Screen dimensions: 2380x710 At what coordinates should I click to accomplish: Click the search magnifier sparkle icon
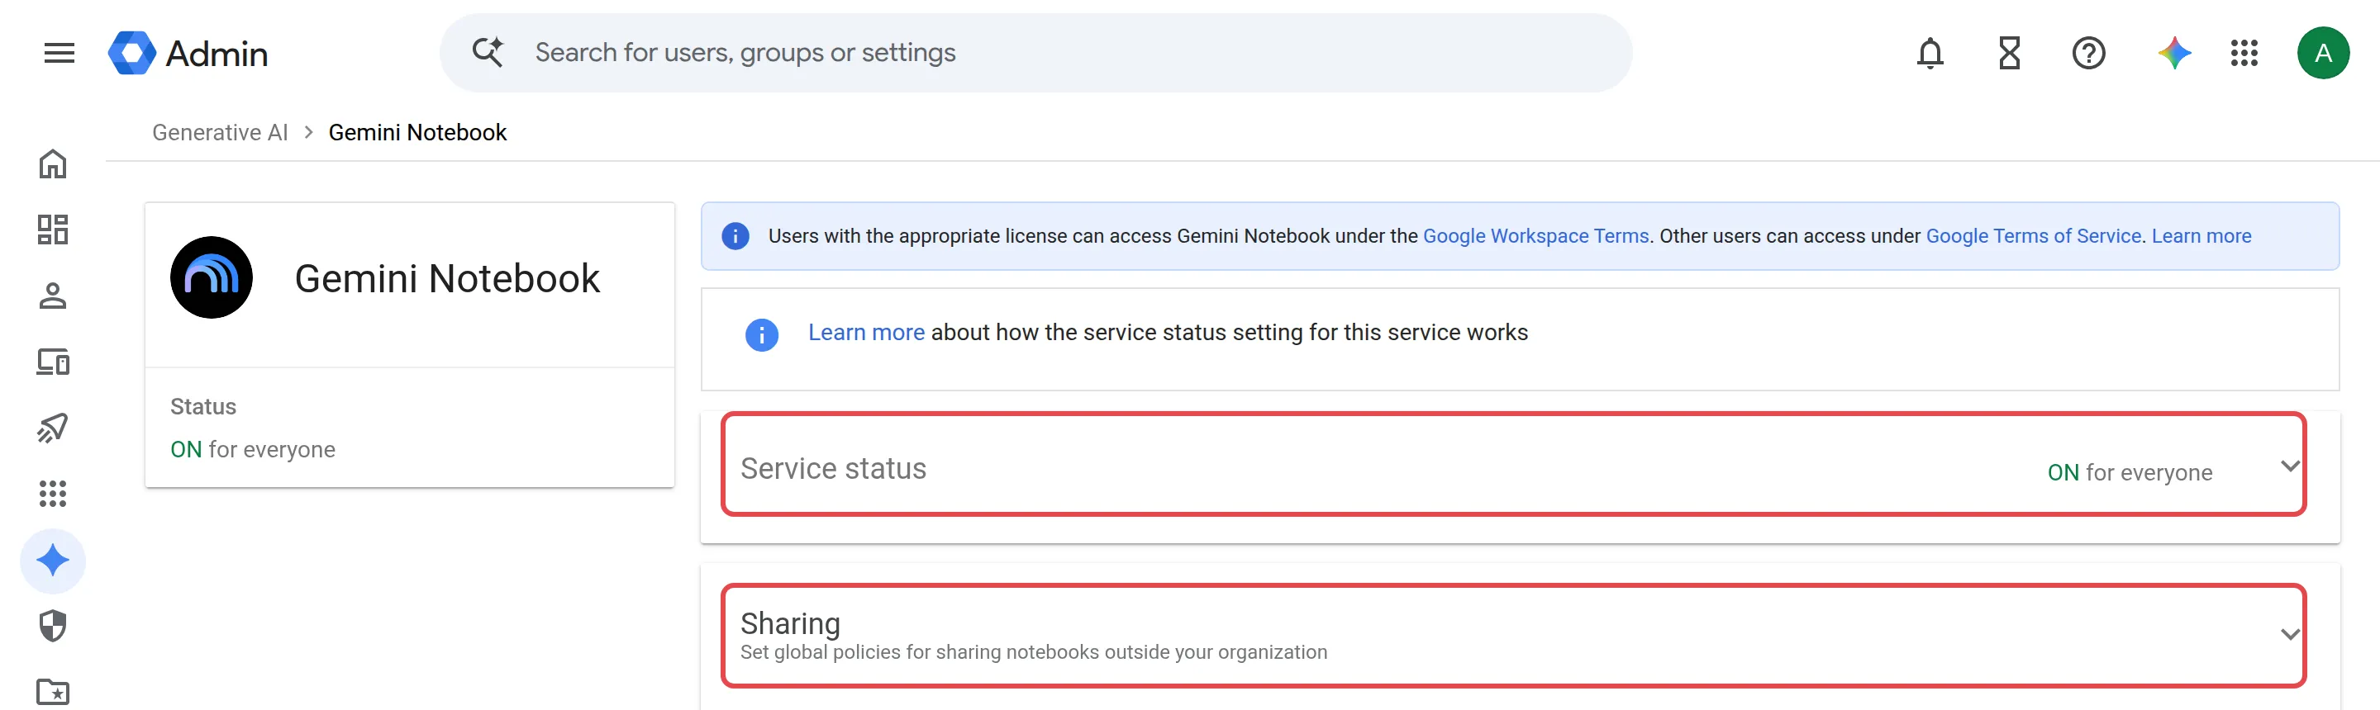click(488, 52)
